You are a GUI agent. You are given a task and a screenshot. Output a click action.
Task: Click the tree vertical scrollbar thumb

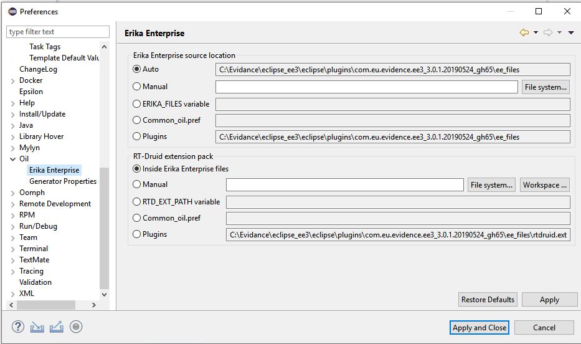click(x=104, y=228)
